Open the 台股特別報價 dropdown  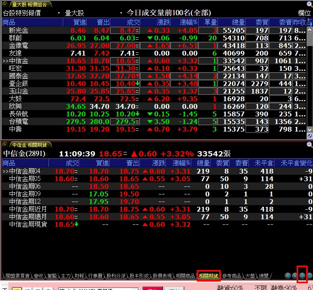(59, 13)
